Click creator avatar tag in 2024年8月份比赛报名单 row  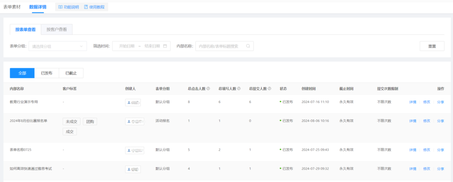134,121
